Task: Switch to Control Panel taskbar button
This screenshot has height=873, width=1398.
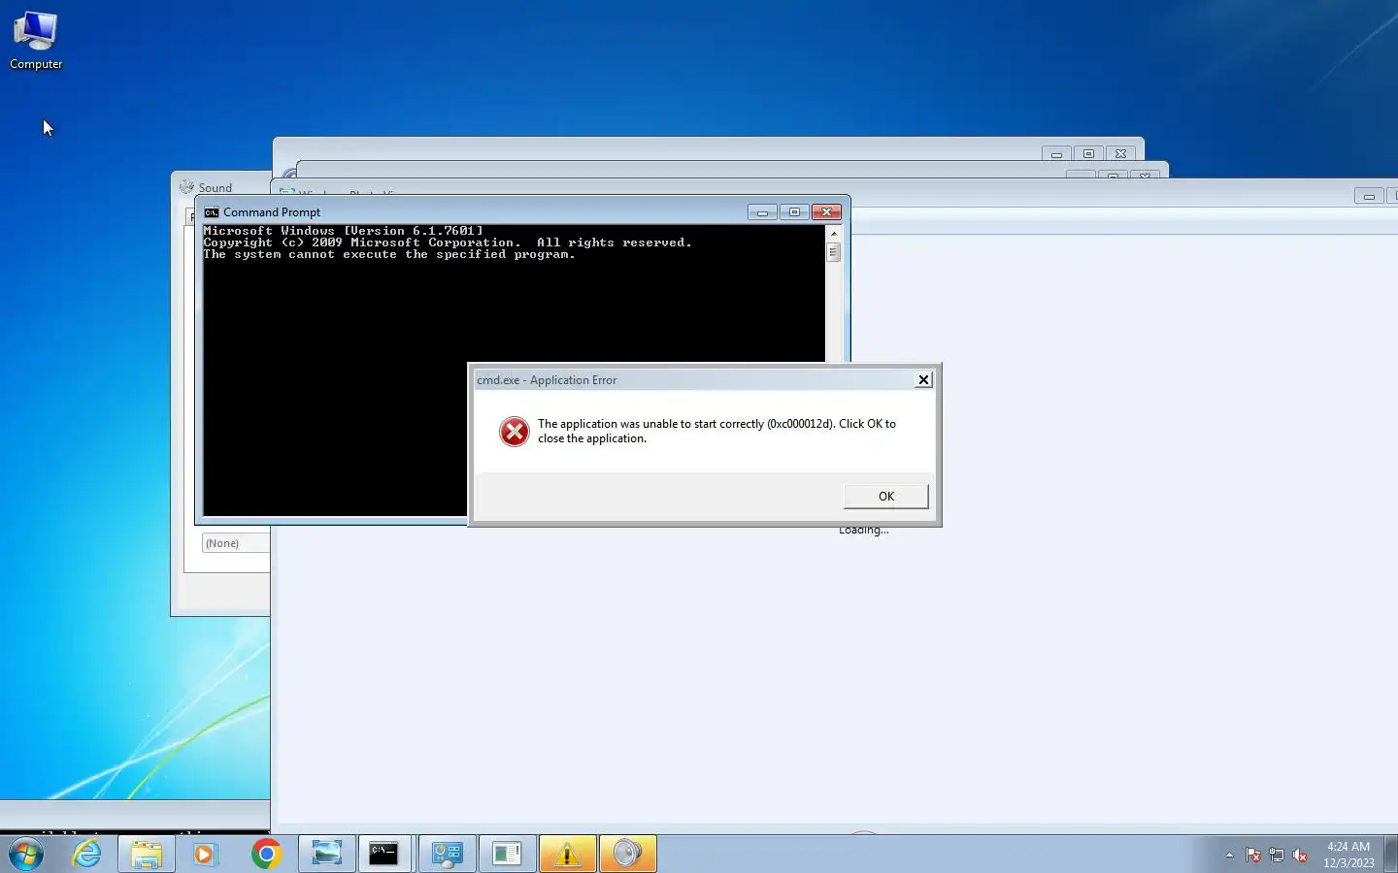Action: [x=448, y=854]
